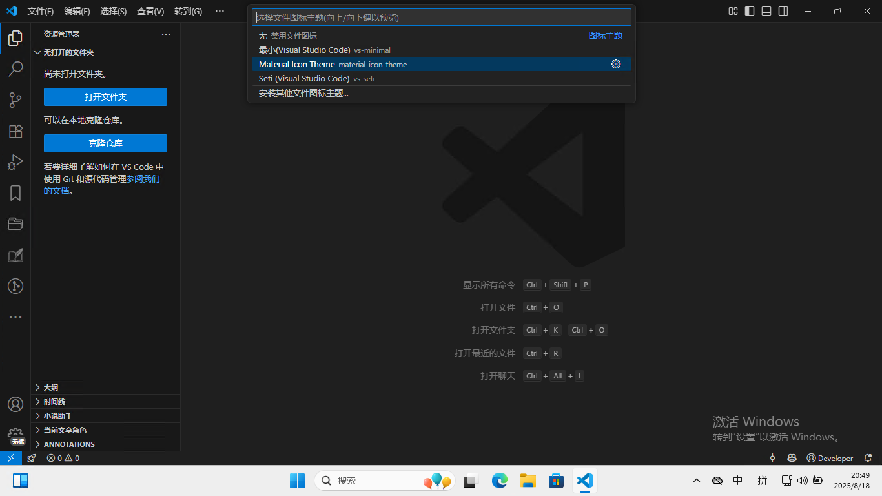
Task: Click the 打开文件夹 button
Action: click(105, 97)
